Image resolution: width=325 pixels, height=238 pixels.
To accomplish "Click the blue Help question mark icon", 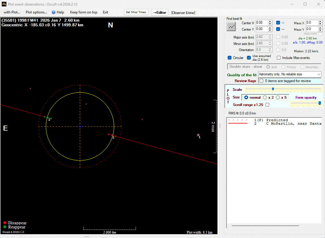I will [x=54, y=12].
